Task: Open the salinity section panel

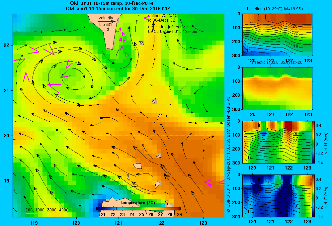Action: click(x=277, y=88)
